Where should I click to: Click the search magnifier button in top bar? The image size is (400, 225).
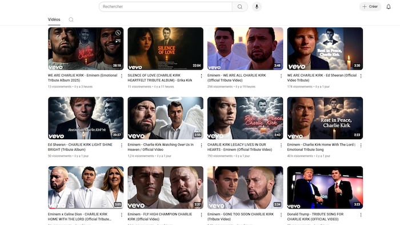click(240, 7)
